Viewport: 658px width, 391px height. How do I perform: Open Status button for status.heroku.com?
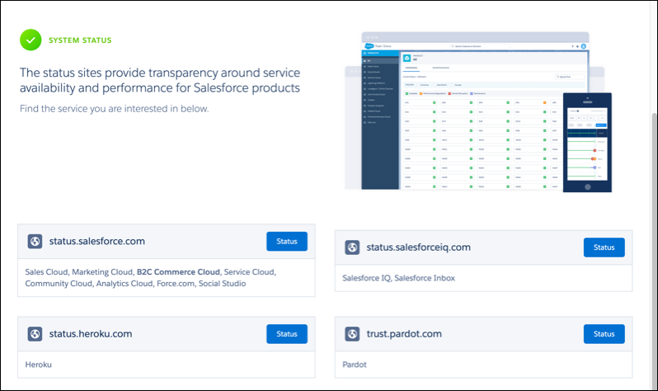coord(287,334)
